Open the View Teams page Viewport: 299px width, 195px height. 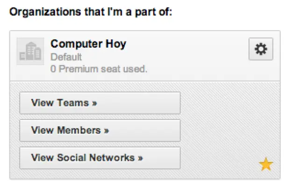coord(100,103)
